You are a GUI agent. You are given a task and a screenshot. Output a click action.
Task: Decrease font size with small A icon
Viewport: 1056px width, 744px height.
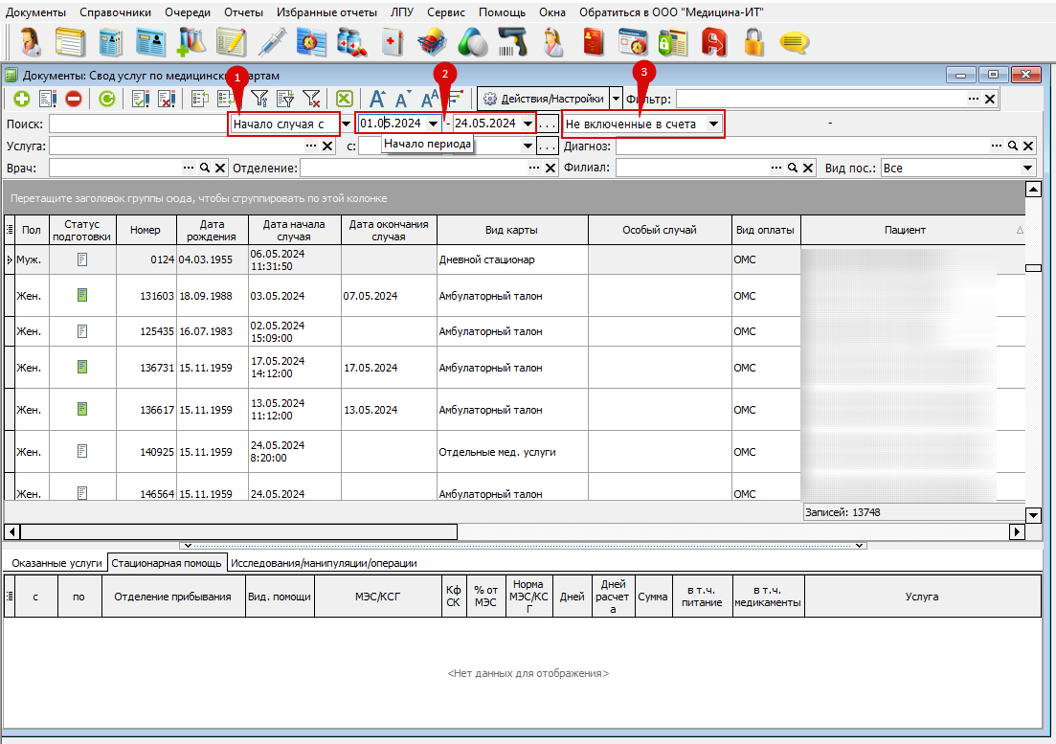tap(403, 100)
